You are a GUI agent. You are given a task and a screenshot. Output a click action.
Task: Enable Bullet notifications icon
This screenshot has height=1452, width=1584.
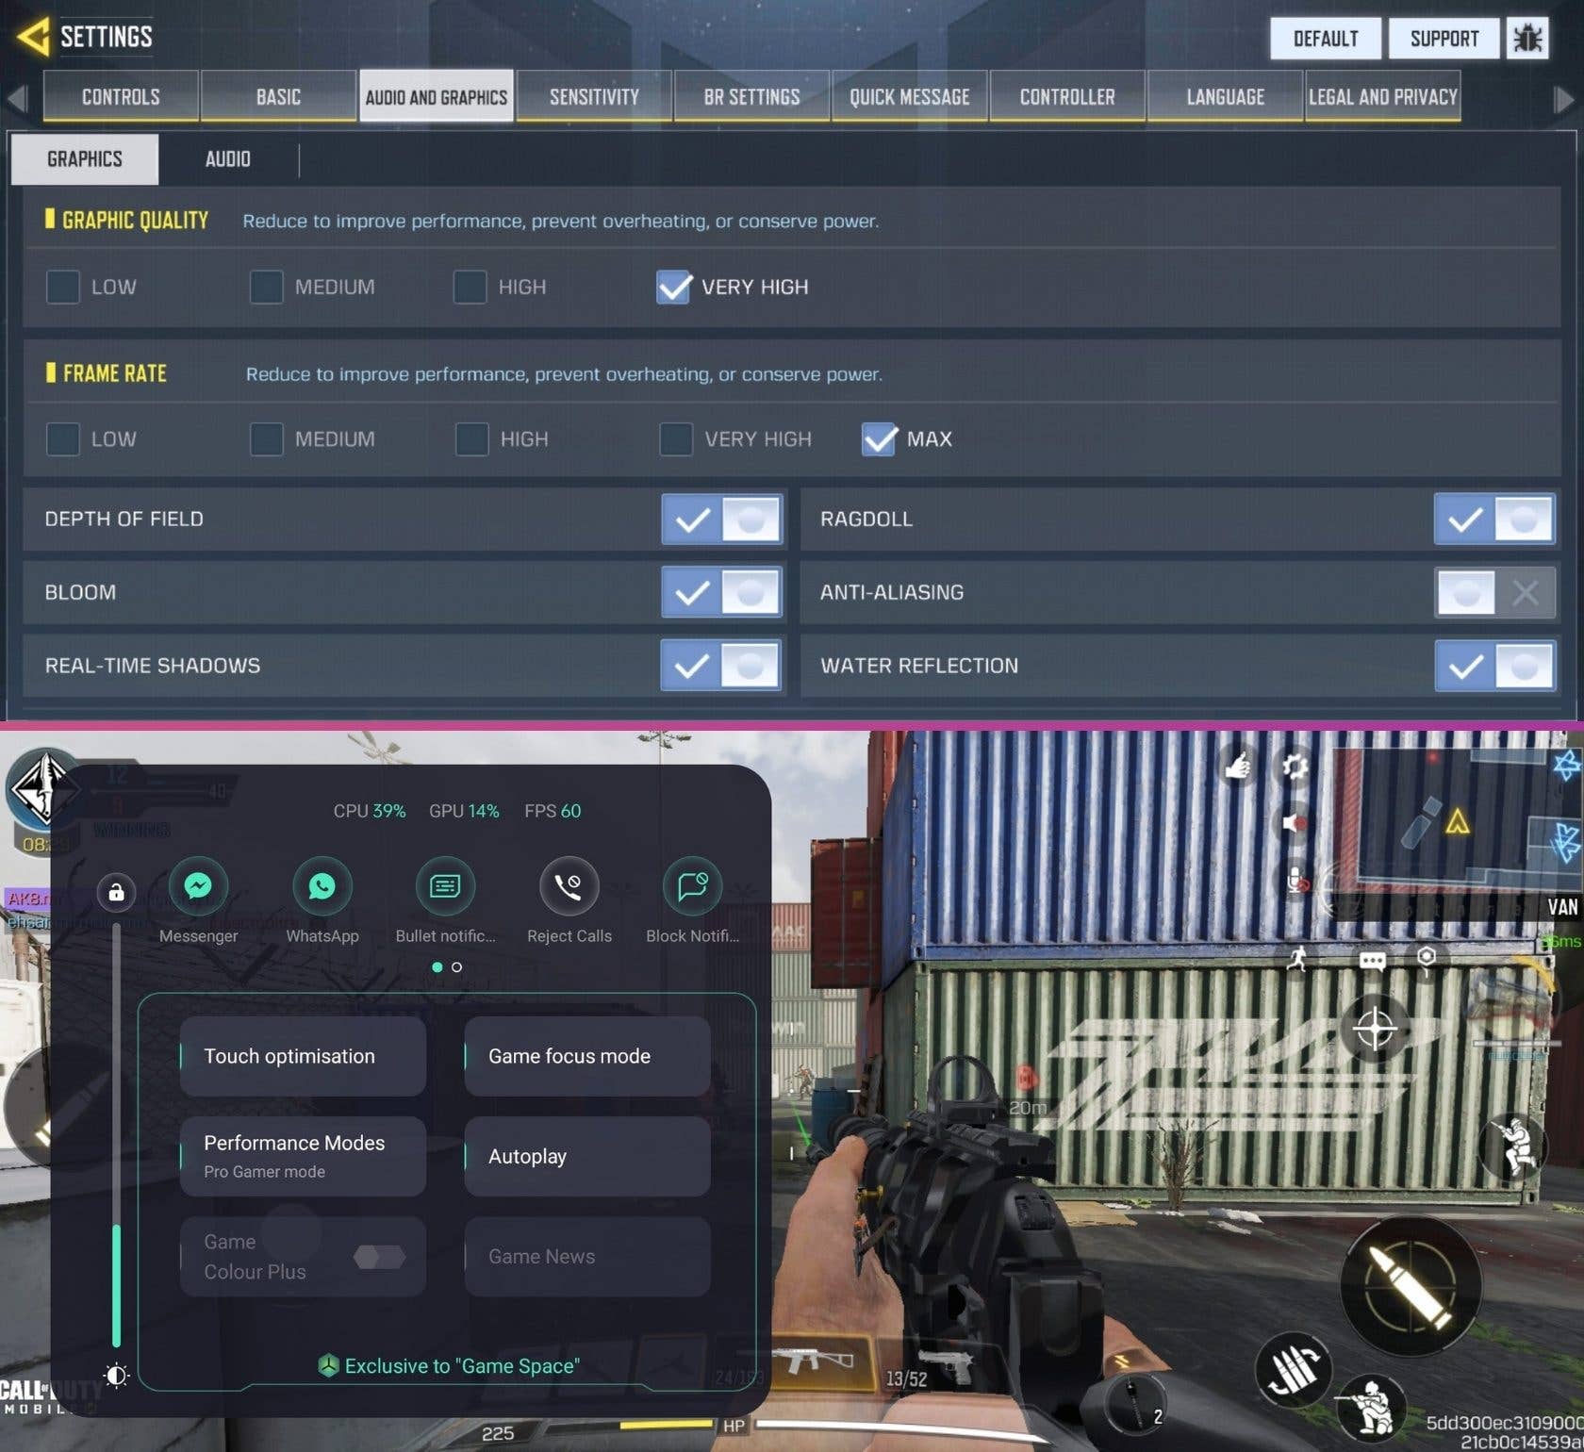(445, 886)
